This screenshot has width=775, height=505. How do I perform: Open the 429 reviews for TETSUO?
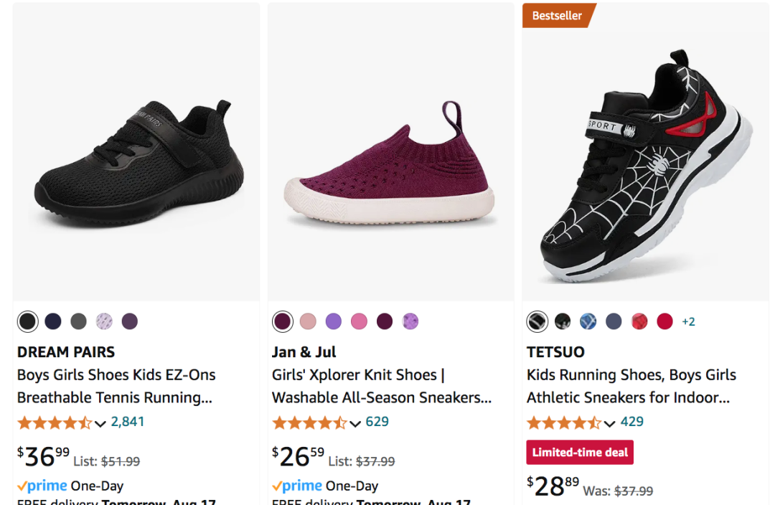[632, 422]
